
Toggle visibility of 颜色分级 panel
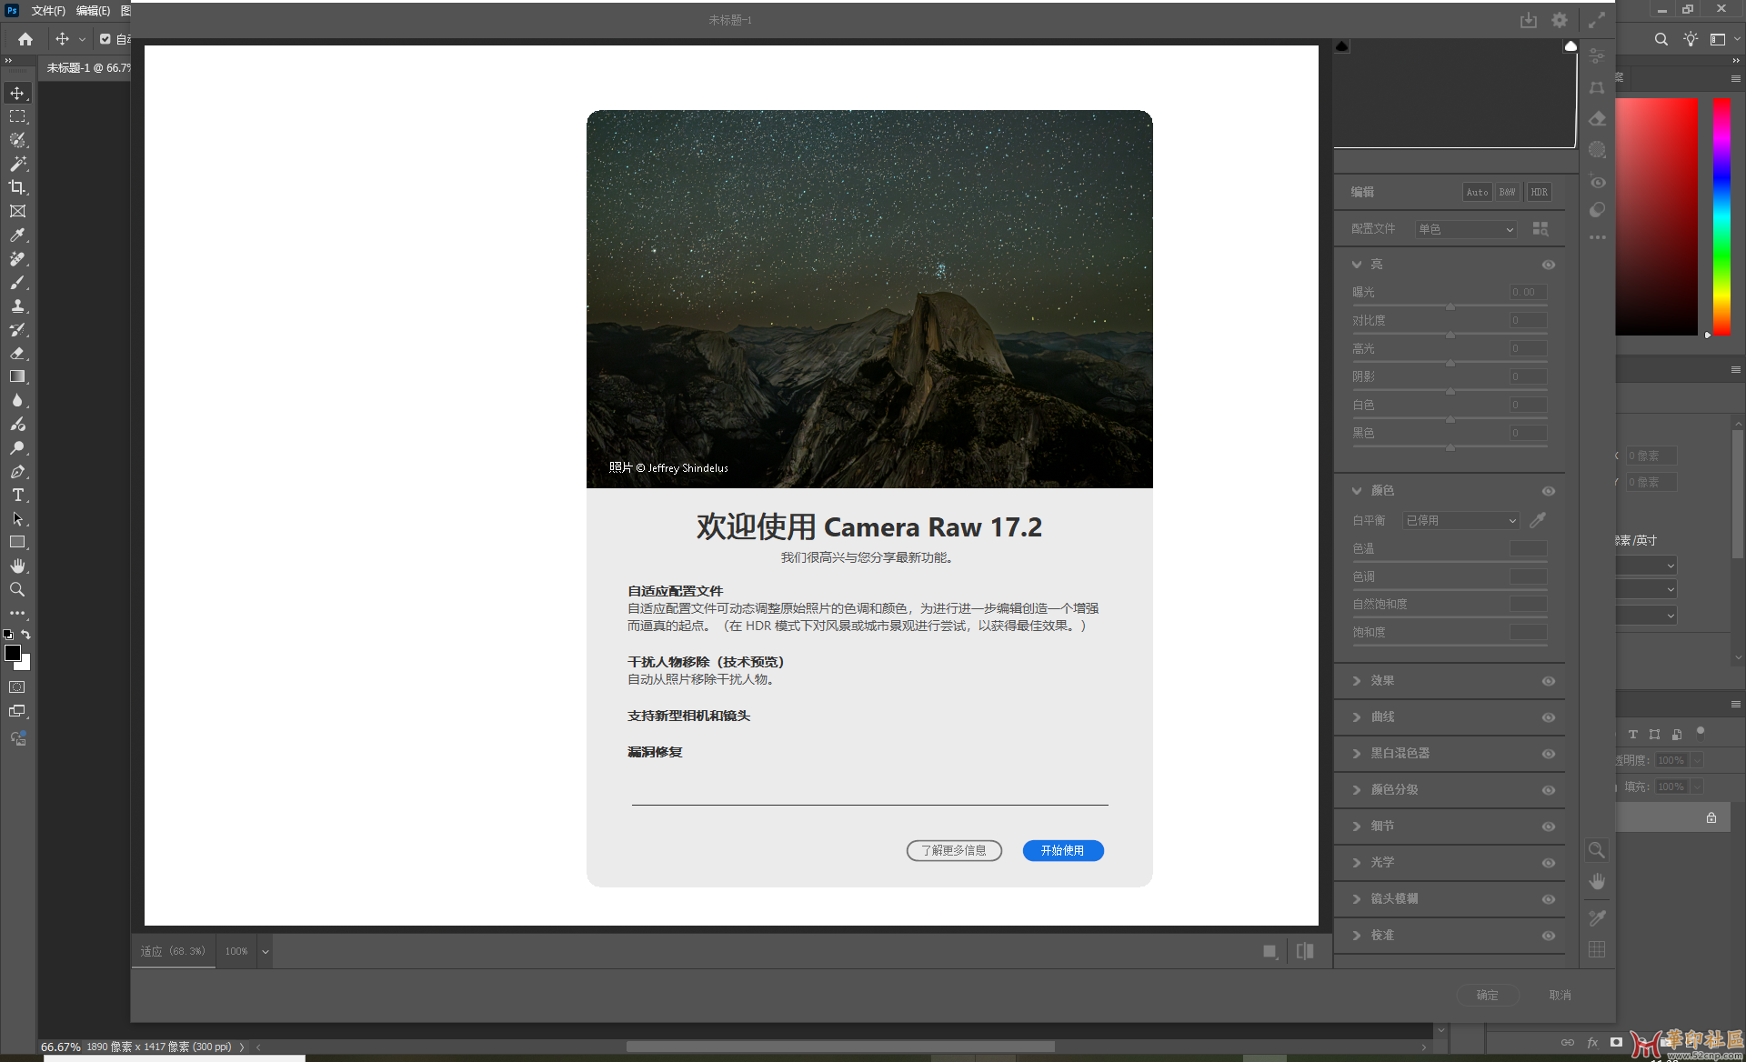[1549, 790]
